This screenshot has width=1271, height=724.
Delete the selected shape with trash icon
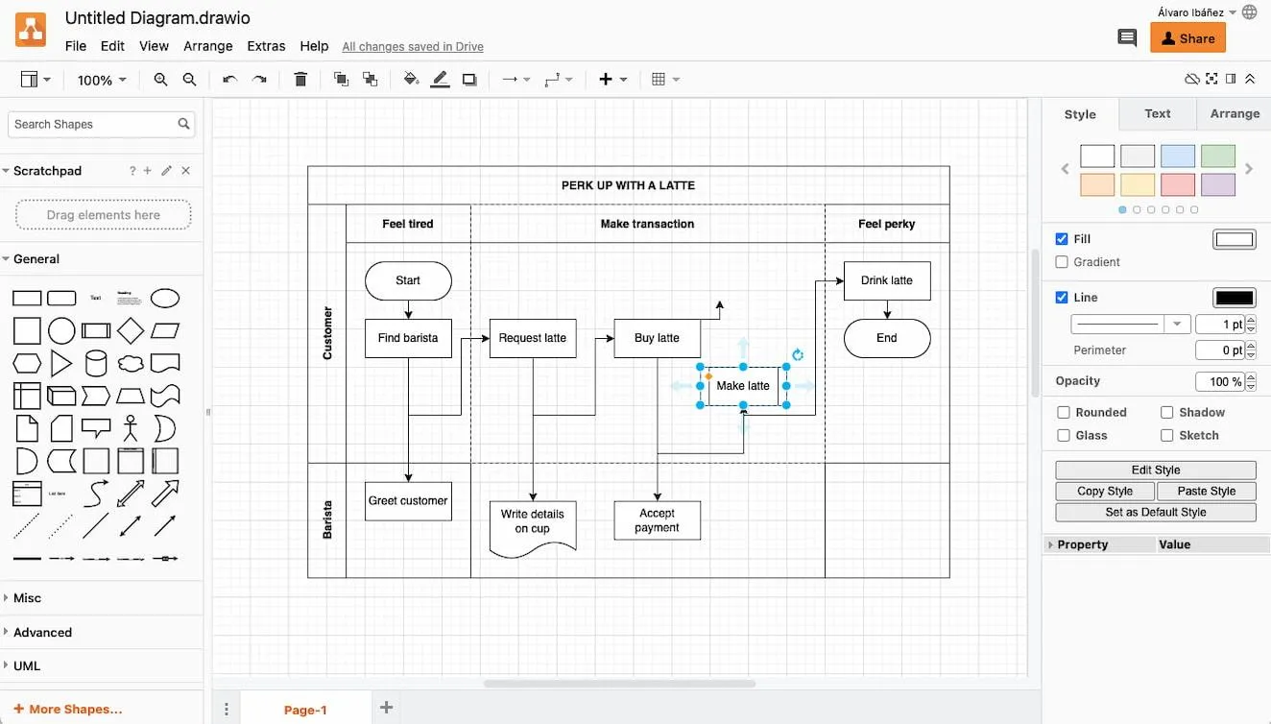300,80
